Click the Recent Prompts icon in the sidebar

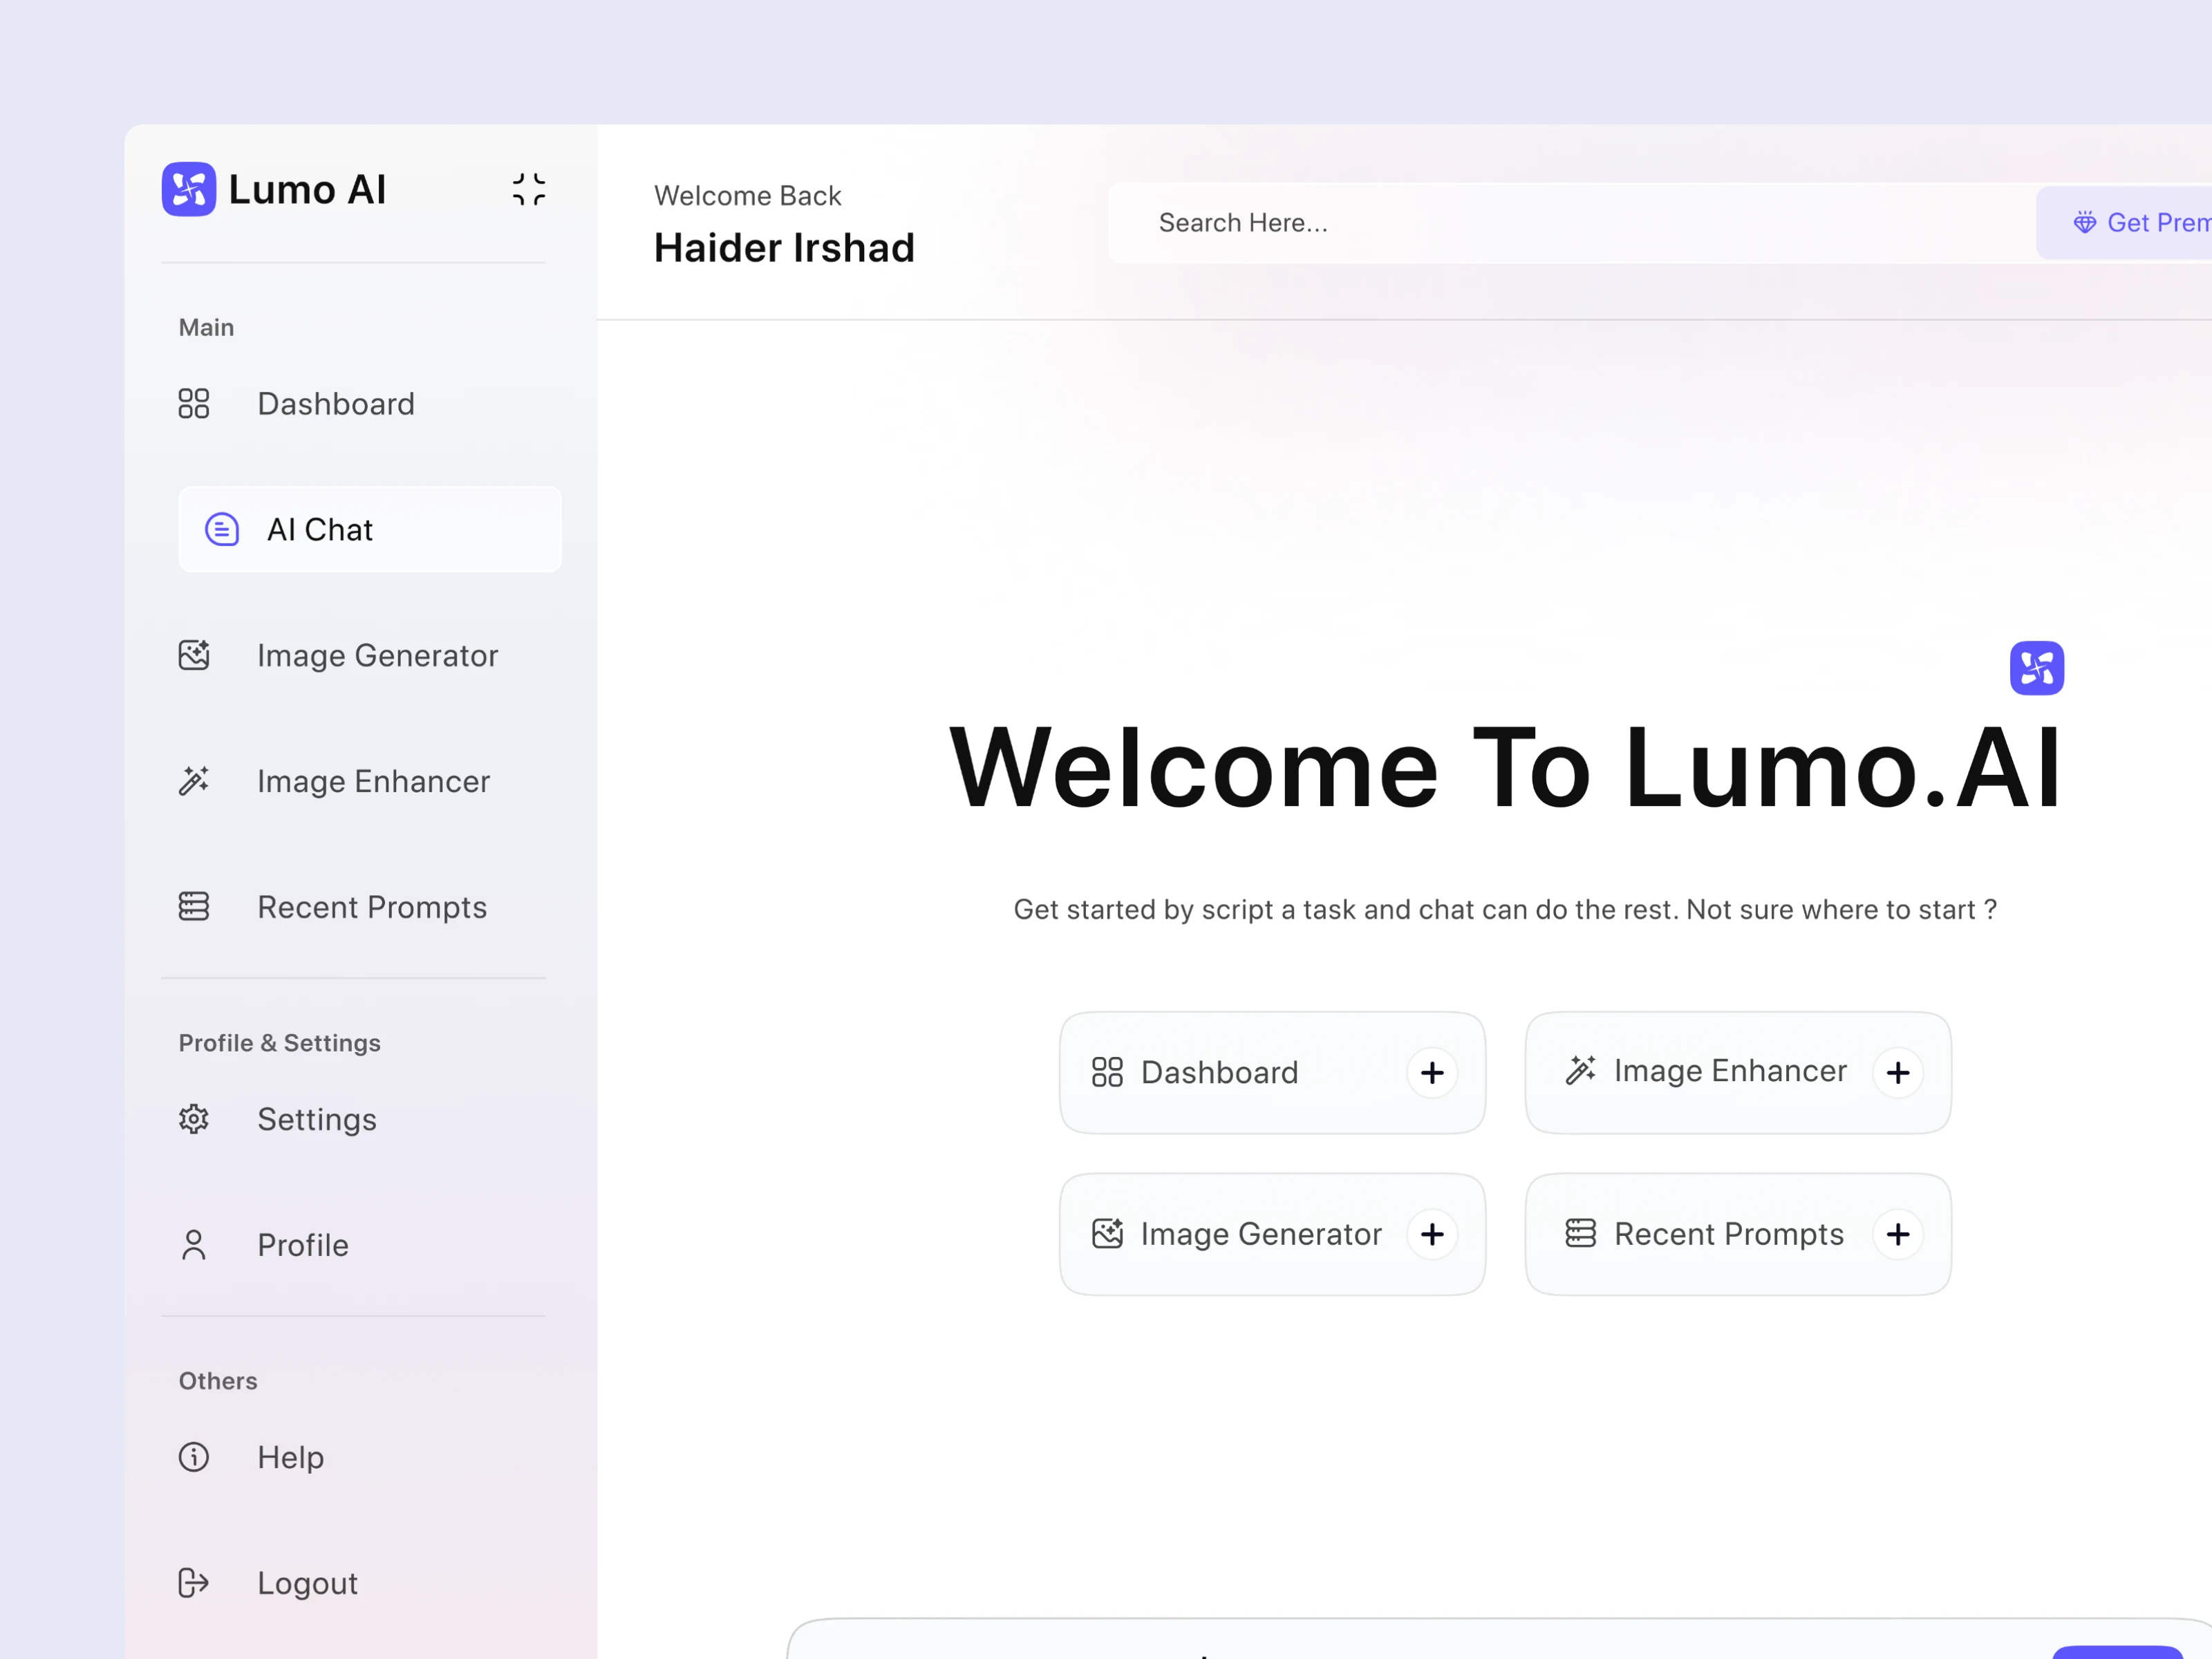(194, 907)
